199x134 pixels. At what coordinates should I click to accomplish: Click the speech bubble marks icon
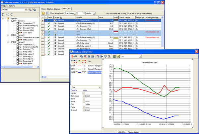[105, 56]
